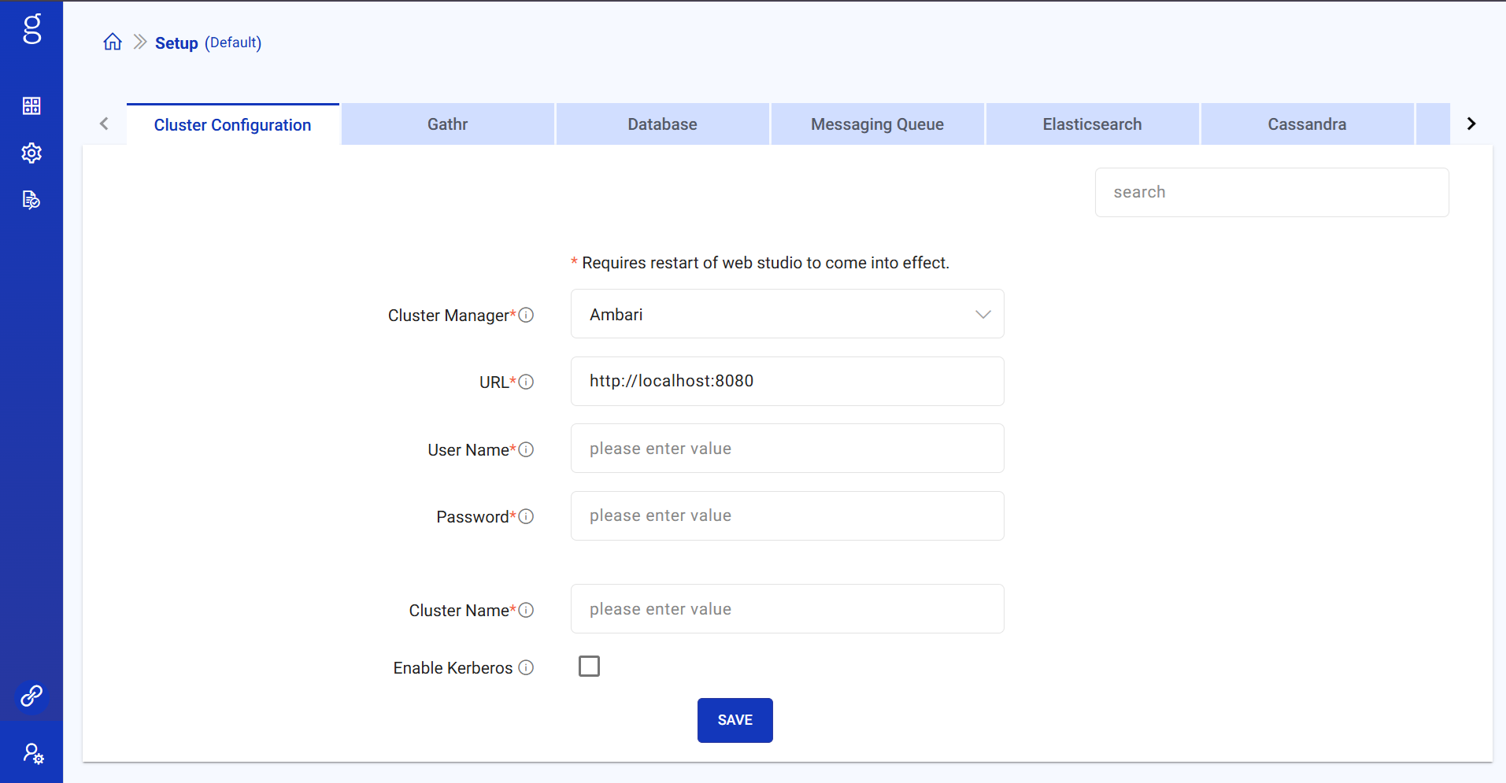The image size is (1506, 783).
Task: Open the Messaging Queue tab
Action: click(x=876, y=124)
